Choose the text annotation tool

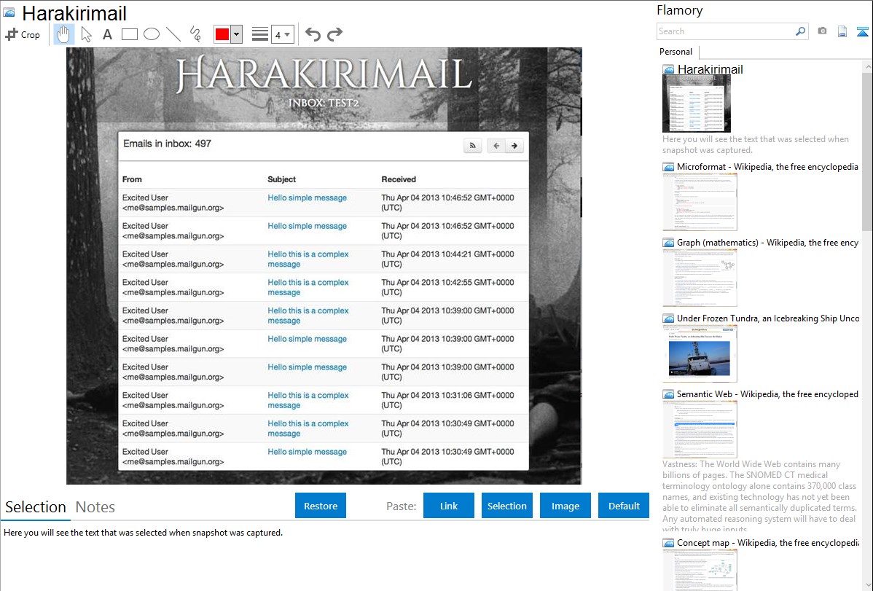pyautogui.click(x=107, y=34)
